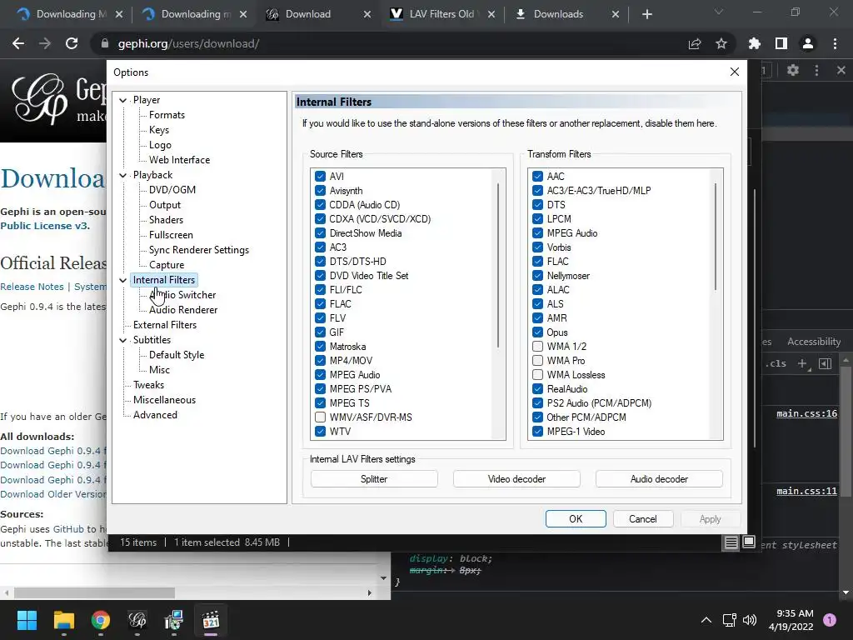This screenshot has width=853, height=640.
Task: Select Formats in the options tree
Action: (x=167, y=115)
